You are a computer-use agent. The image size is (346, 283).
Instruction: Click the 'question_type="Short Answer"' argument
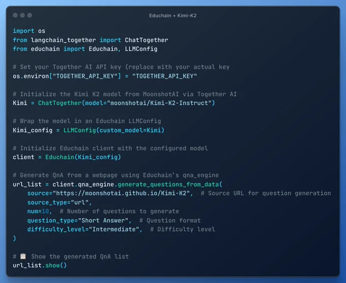[x=78, y=220]
